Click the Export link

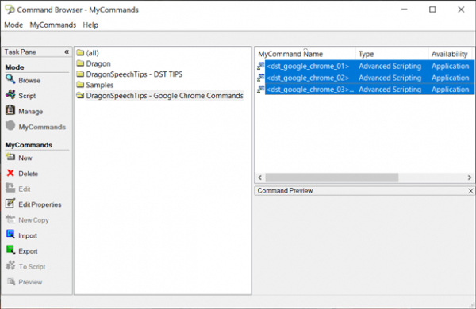[x=28, y=251]
